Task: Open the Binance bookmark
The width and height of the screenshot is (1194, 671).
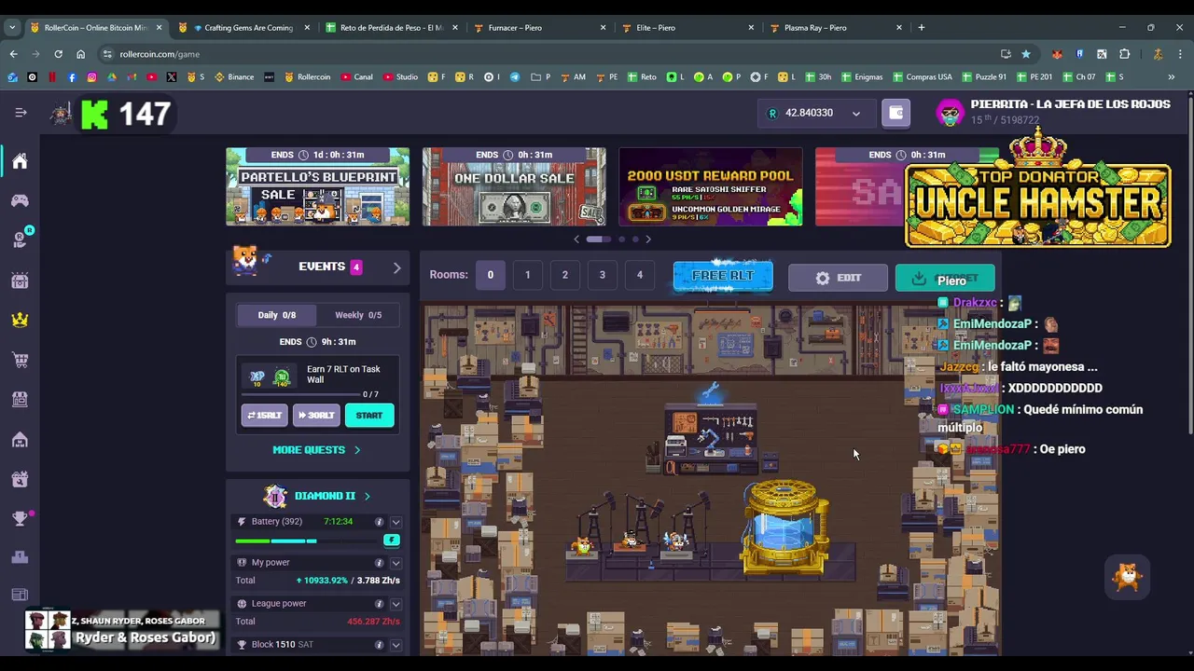Action: click(x=234, y=76)
